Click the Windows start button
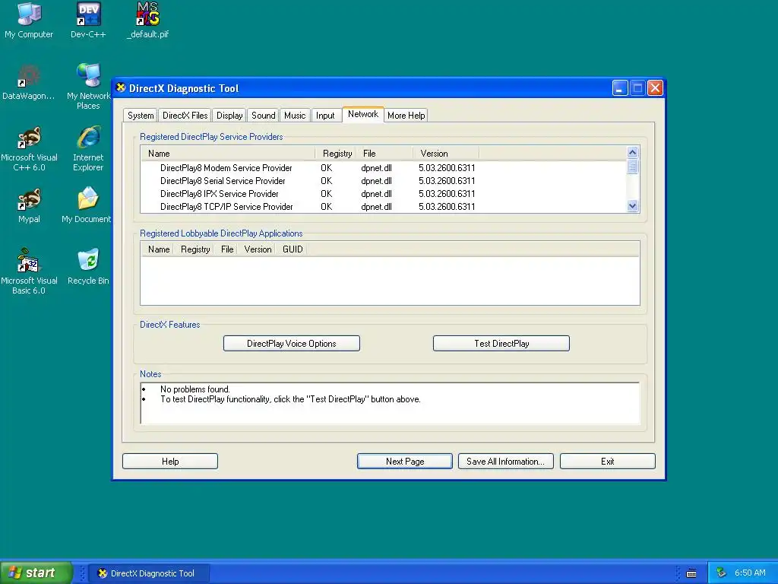Screen dimensions: 778x584 [36, 573]
